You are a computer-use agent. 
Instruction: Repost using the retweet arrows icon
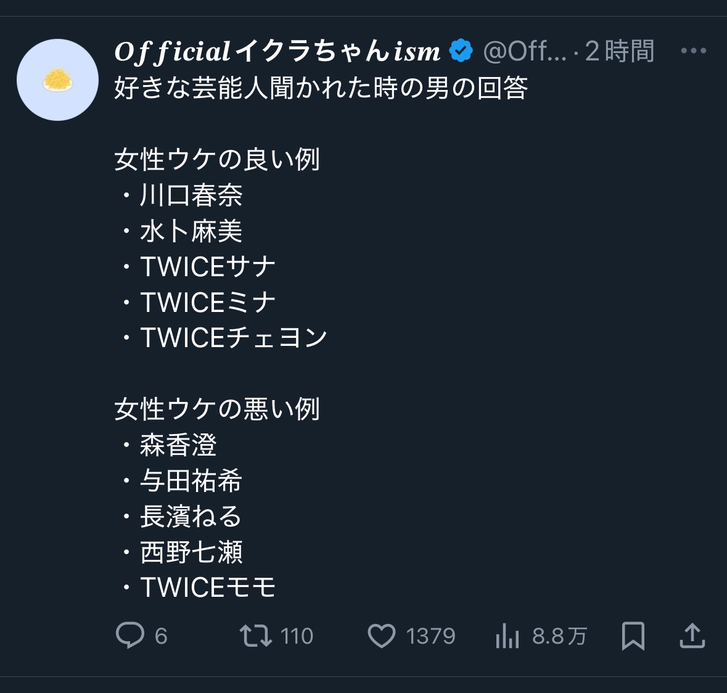click(255, 636)
